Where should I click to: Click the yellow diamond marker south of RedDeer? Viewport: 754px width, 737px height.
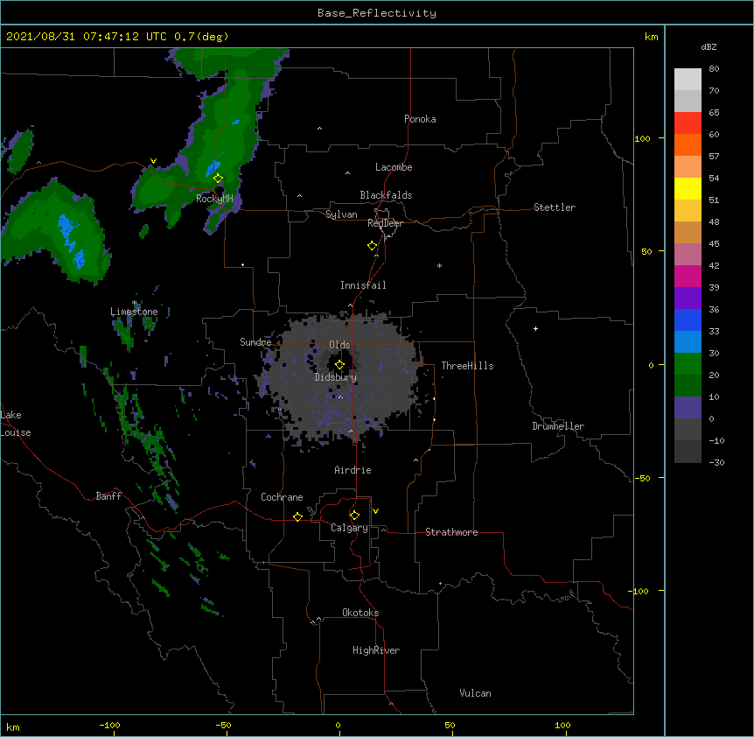(x=373, y=246)
